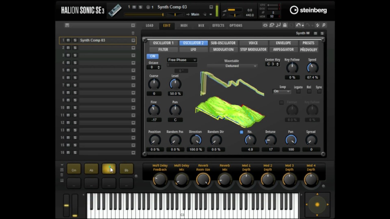The height and width of the screenshot is (219, 390).
Task: Open the STEP MODULATOR section
Action: 253,49
